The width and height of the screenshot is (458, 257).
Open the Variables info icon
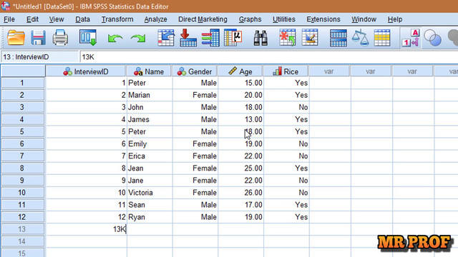pyautogui.click(x=210, y=38)
